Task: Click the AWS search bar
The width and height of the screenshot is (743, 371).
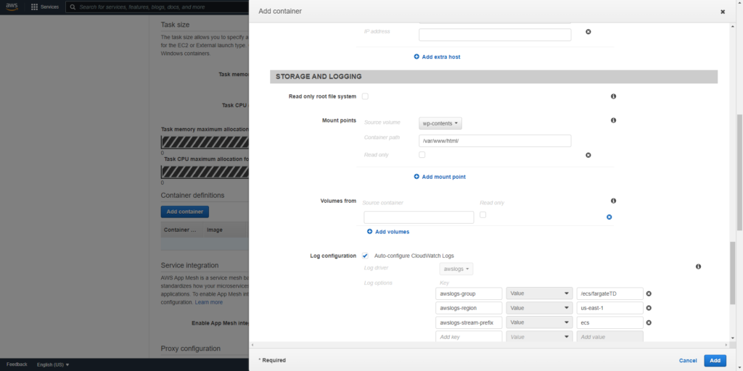Action: click(x=159, y=7)
